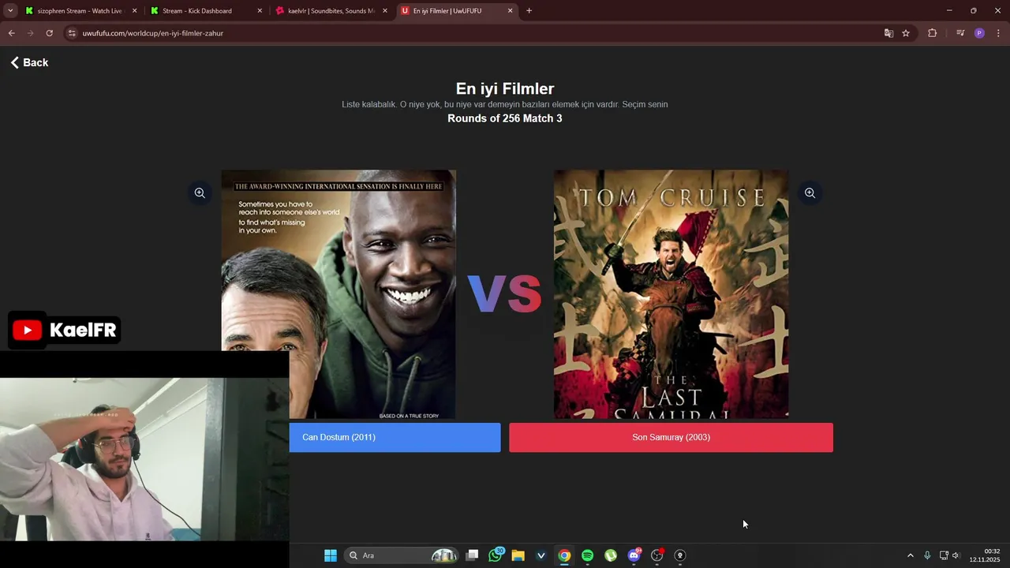Open a new browser tab
This screenshot has height=568, width=1010.
(529, 11)
